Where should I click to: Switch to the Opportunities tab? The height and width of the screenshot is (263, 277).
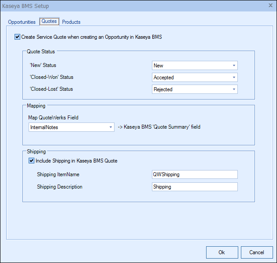coord(22,22)
